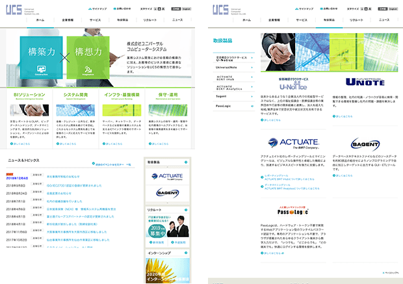The height and width of the screenshot is (284, 403).
Task: Open the お問い合わせ link on the left page
Action: point(122,8)
